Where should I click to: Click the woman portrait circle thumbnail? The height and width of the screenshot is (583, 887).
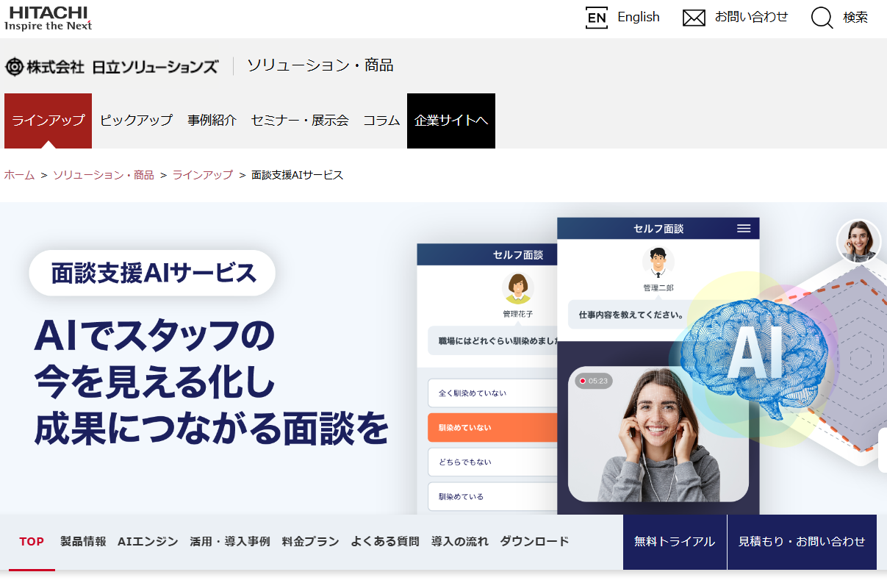coord(858,241)
